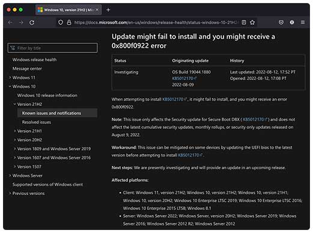Open the Firefox hamburger menu

pos(303,22)
